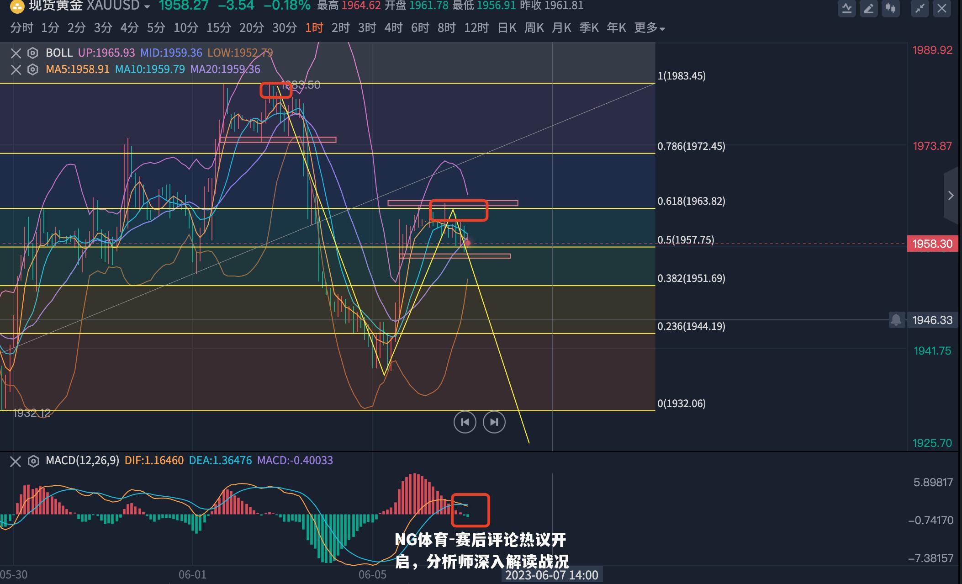This screenshot has height=584, width=962.
Task: Select the 3时 timeframe
Action: pyautogui.click(x=367, y=28)
